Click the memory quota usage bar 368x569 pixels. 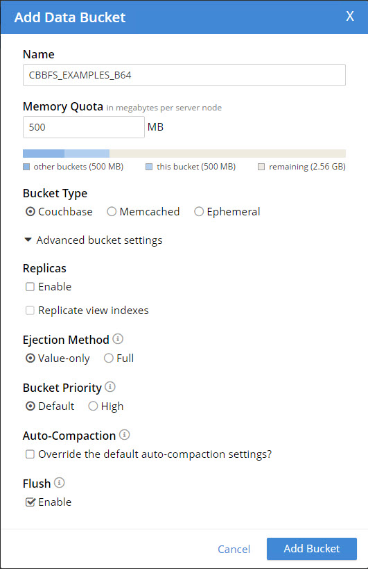[x=184, y=154]
